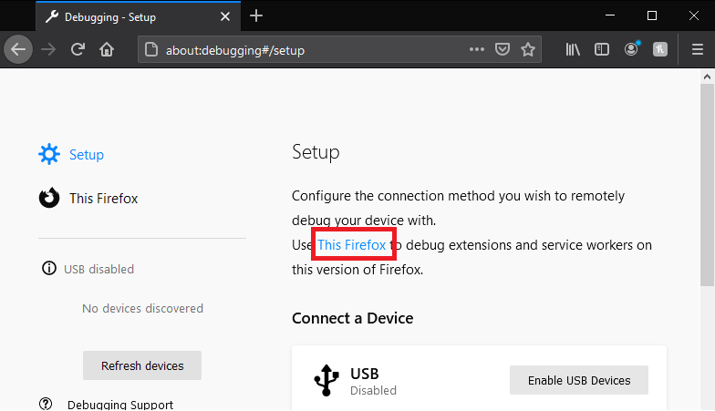The width and height of the screenshot is (715, 411).
Task: Open the hamburger application menu
Action: tap(698, 49)
